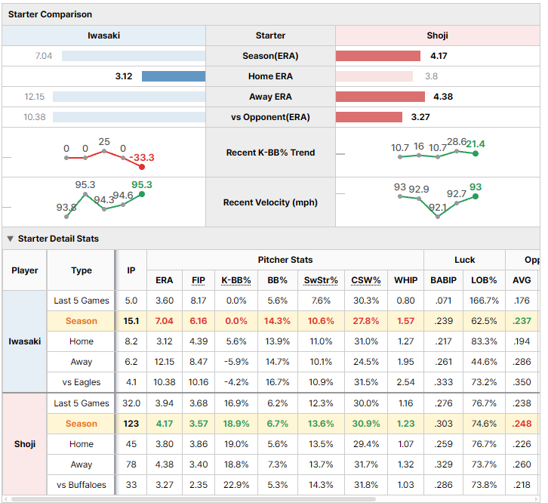Click Shoji's Away ERA red bar

(x=380, y=97)
